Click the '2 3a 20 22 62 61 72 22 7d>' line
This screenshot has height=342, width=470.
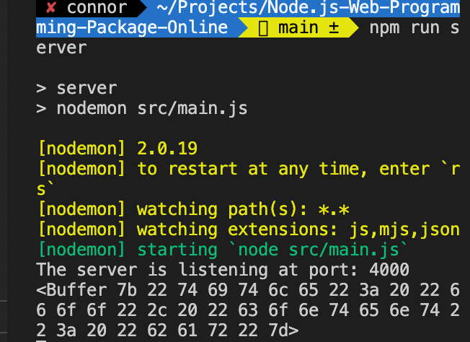point(167,330)
